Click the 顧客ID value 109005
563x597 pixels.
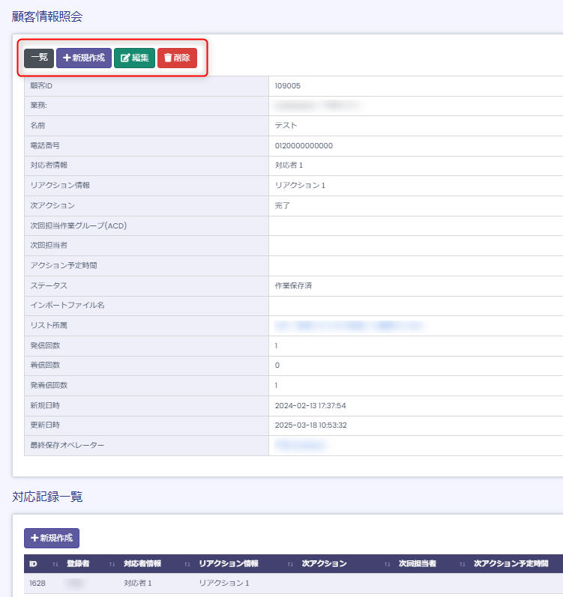click(x=287, y=85)
